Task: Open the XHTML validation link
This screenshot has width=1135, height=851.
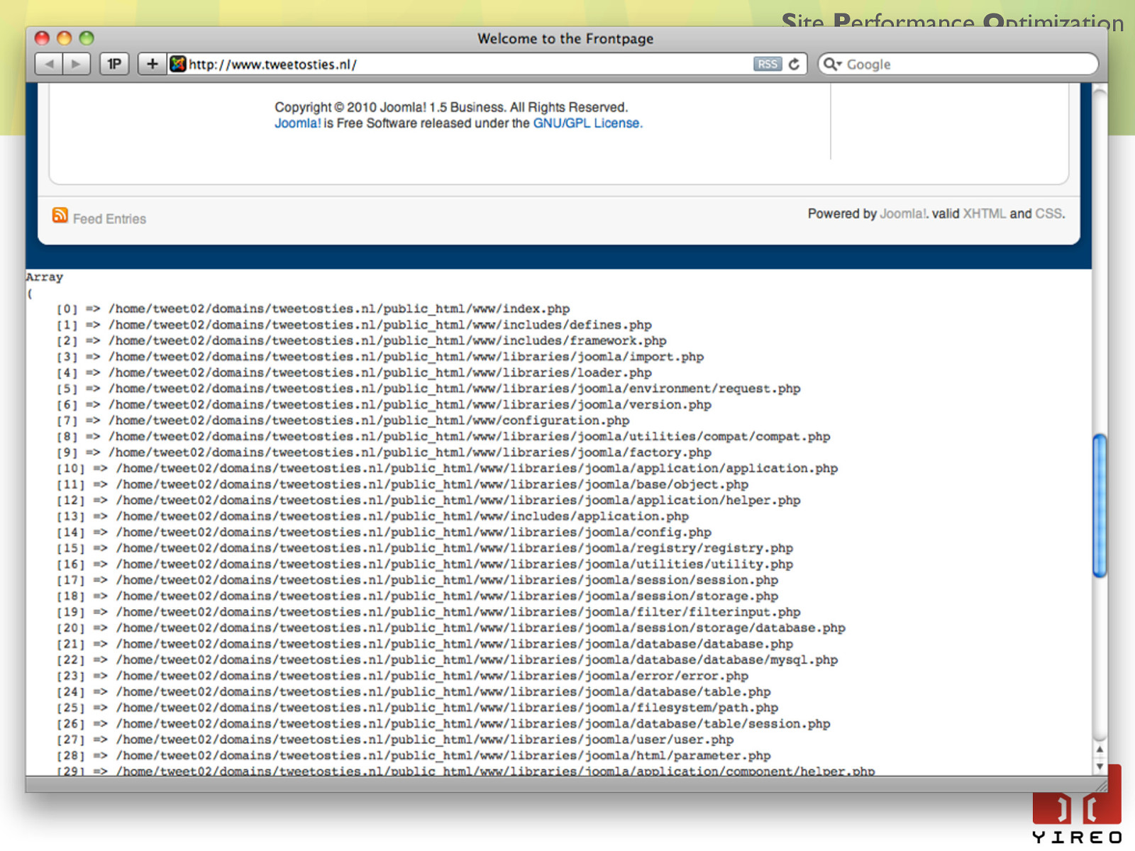Action: pyautogui.click(x=984, y=213)
